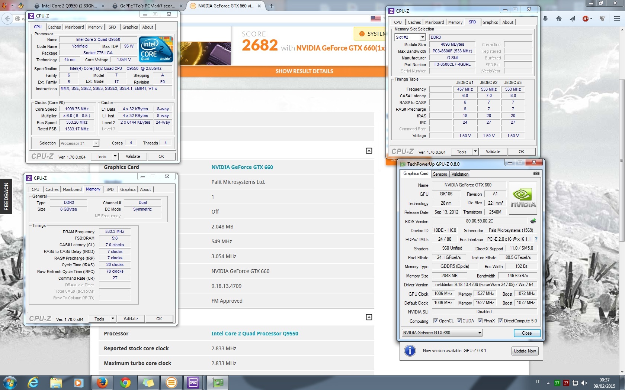Click the browser back arrow button
625x390 pixels.
click(7, 19)
